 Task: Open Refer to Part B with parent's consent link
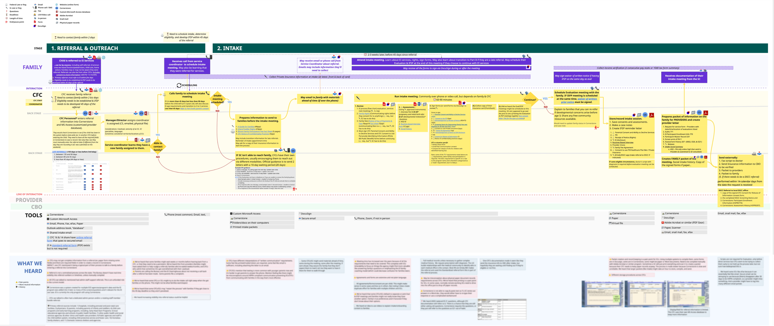coord(194,108)
